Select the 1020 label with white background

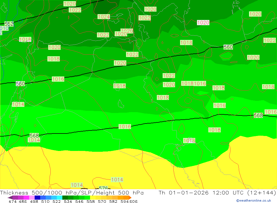(x=203, y=23)
